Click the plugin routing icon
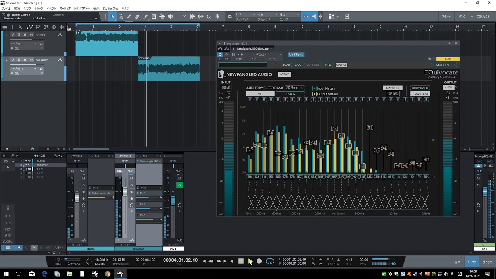Image resolution: width=496 pixels, height=279 pixels. point(226,48)
